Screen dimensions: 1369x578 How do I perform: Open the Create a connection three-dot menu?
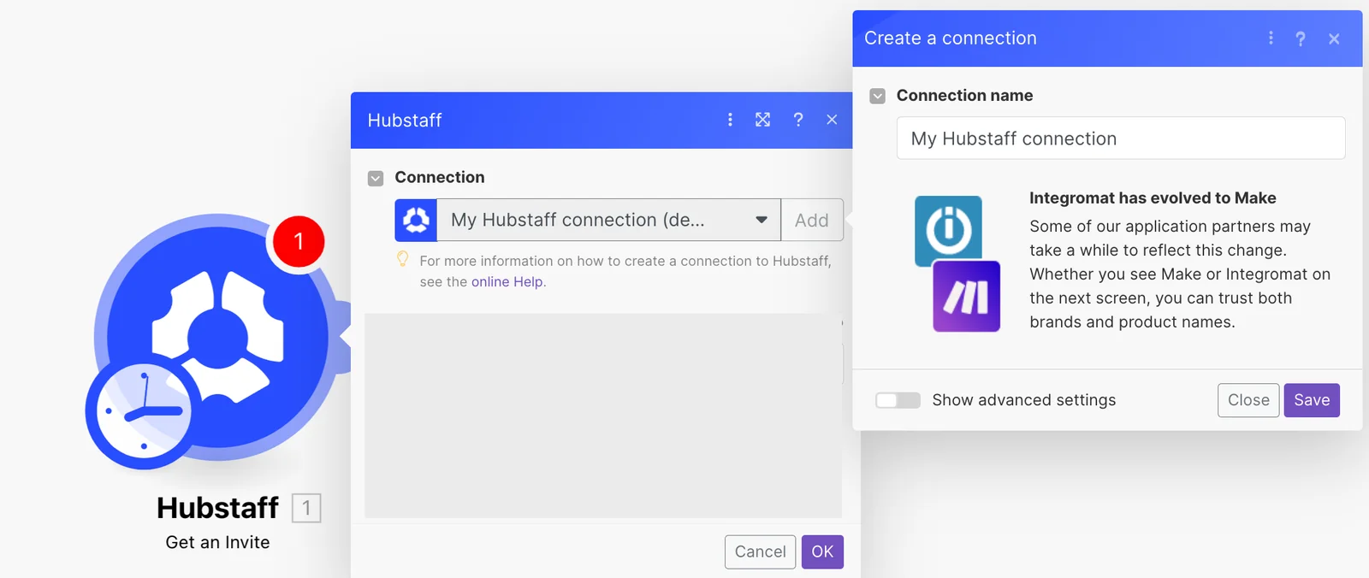tap(1271, 38)
